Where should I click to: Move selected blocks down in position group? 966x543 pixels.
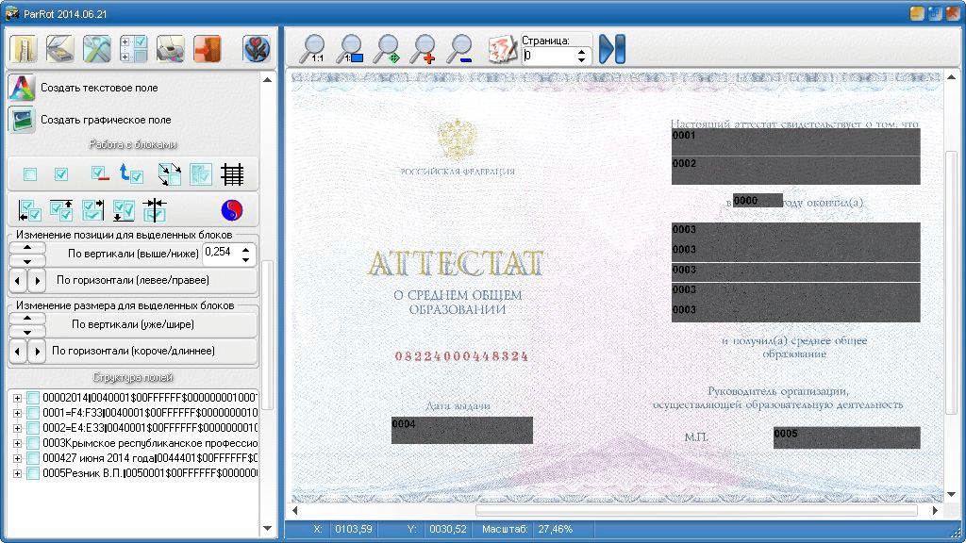[x=27, y=260]
